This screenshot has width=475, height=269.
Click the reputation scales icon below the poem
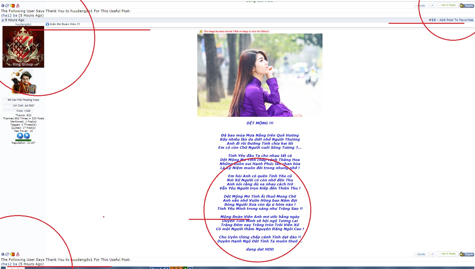pos(7,254)
